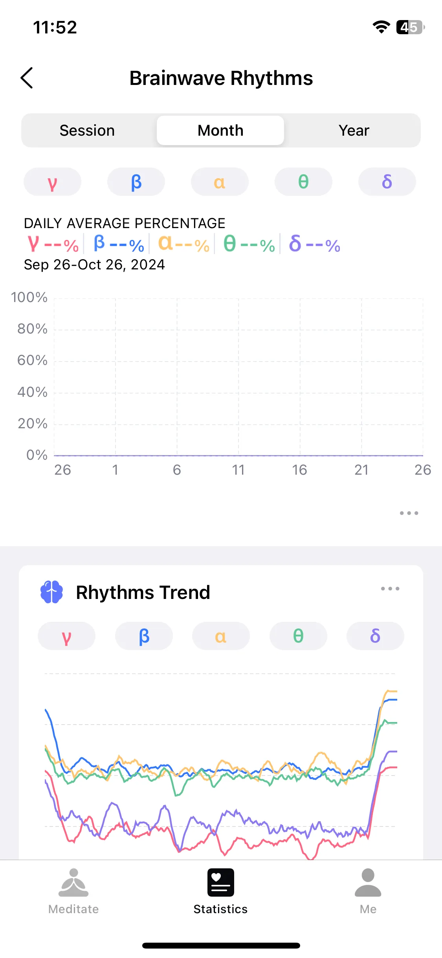Tap the brain icon beside Rhythms Trend
The height and width of the screenshot is (958, 442).
[x=51, y=592]
